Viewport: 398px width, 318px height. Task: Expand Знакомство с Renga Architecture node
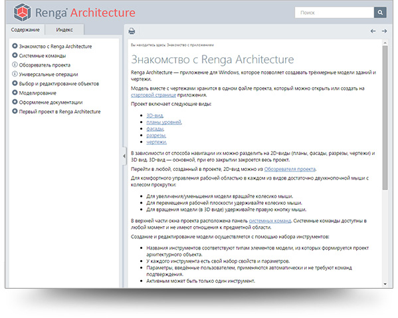tap(15, 46)
